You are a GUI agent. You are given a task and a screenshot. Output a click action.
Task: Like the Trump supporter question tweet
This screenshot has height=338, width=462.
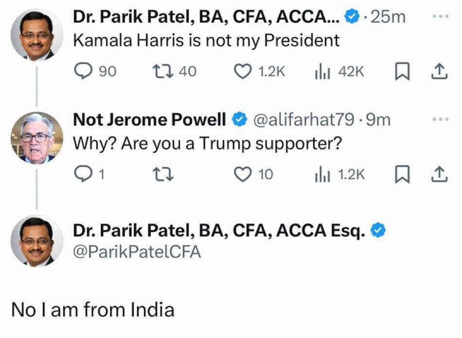point(242,174)
